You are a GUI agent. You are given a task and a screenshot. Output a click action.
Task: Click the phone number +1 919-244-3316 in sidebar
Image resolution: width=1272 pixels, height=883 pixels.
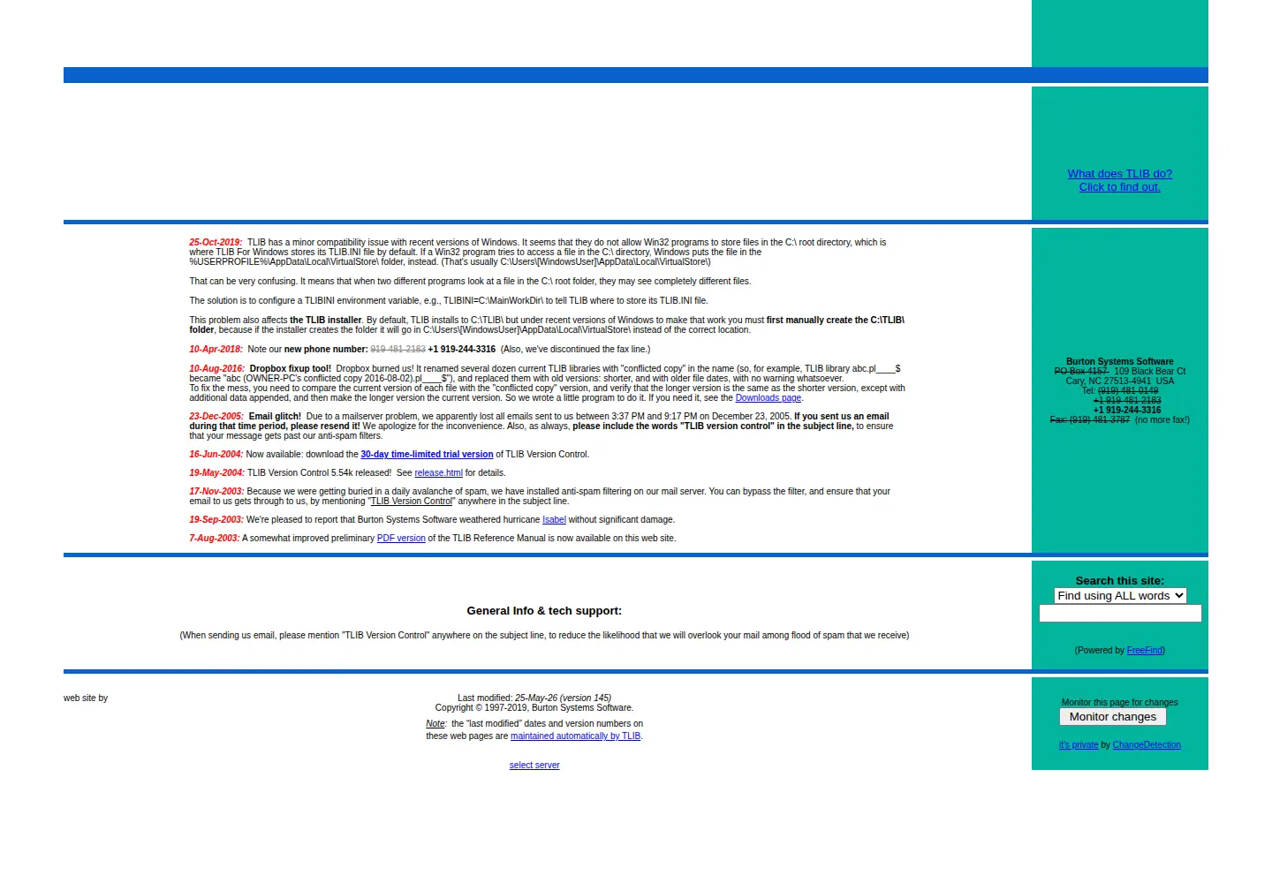coord(1127,411)
